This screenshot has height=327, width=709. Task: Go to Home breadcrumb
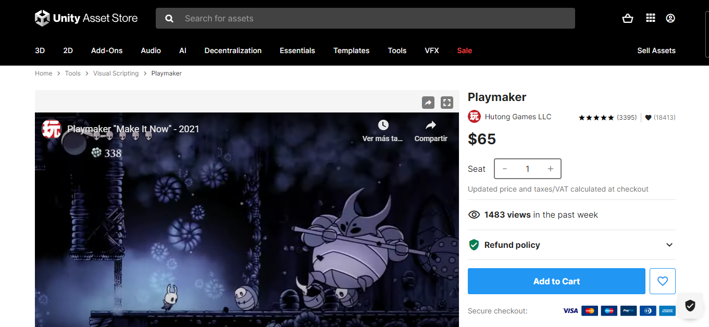44,73
